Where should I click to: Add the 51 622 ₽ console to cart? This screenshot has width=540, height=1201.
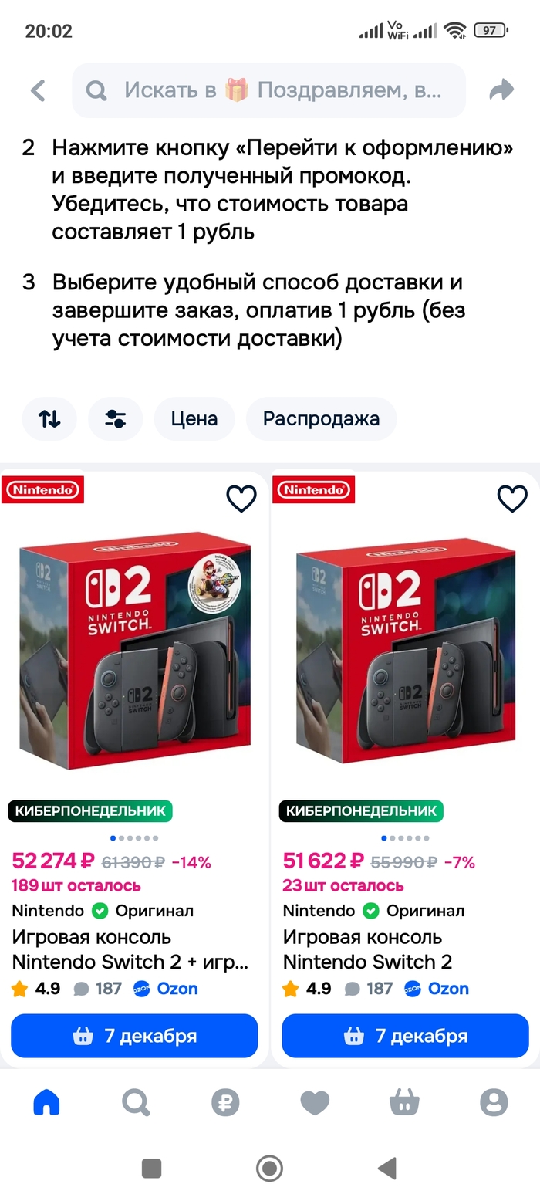[x=405, y=1036]
